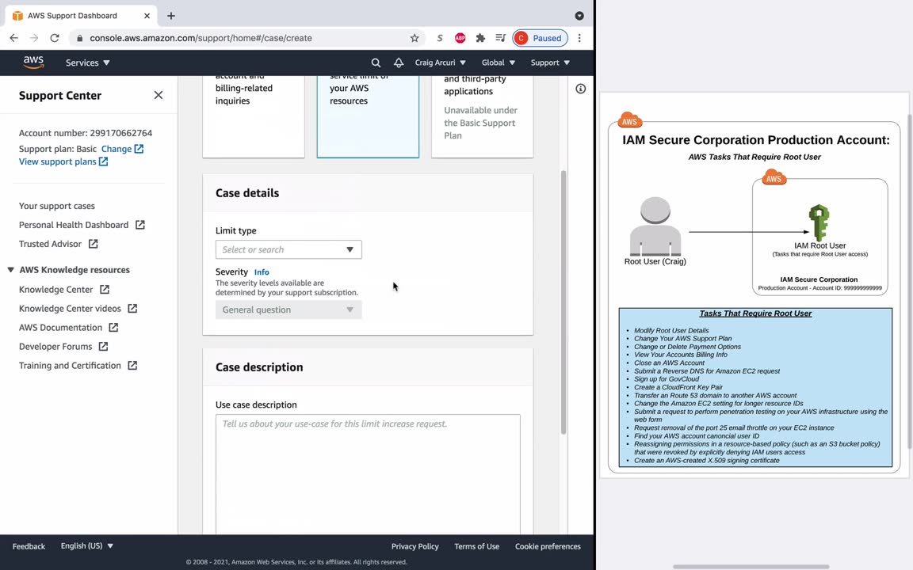
Task: Click the Root User (Craig) person icon
Action: (655, 226)
